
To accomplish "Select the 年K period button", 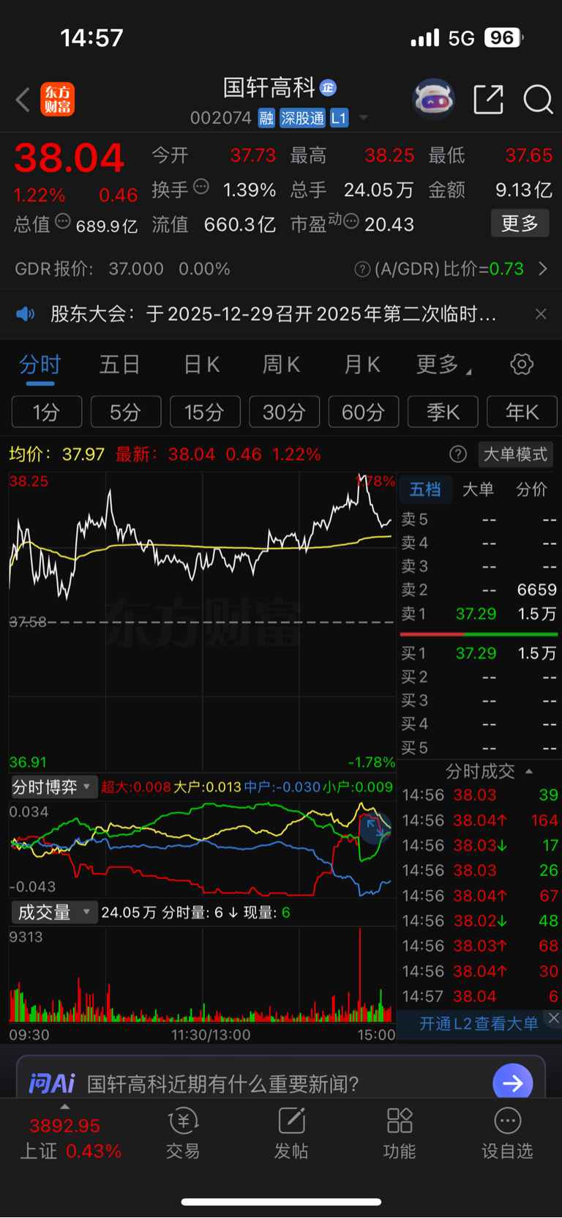I will [522, 412].
